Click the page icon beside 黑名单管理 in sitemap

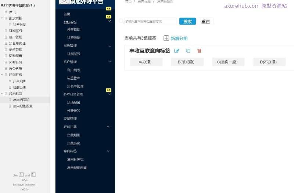6,43
